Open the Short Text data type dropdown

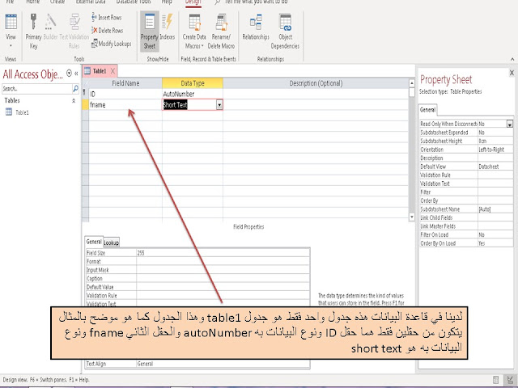pos(219,105)
